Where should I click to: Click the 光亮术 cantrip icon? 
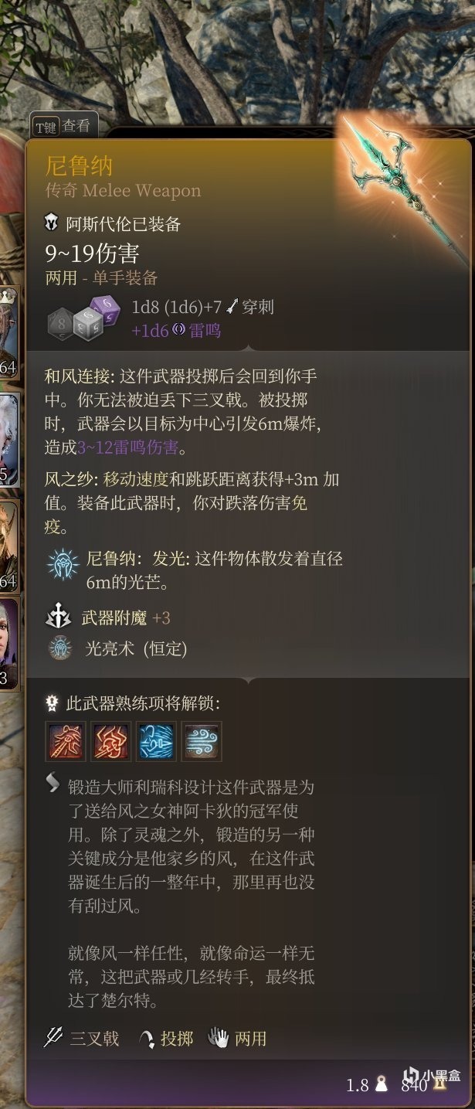point(60,648)
